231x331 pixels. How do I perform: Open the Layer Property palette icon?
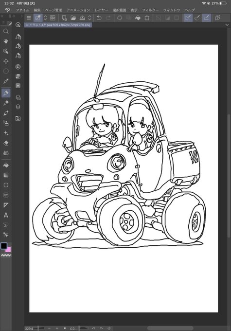[18, 97]
